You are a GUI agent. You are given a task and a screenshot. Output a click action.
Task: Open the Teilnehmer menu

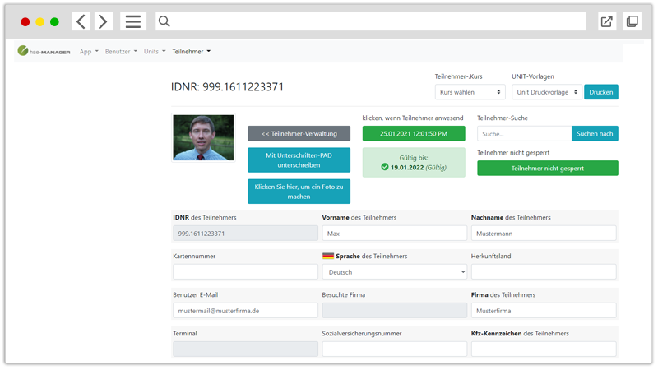coord(191,51)
